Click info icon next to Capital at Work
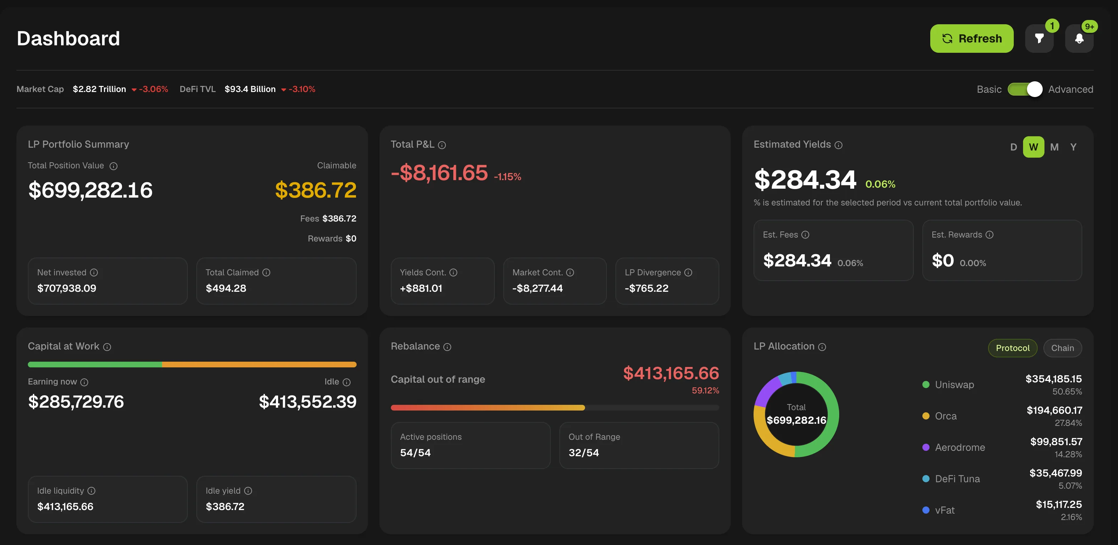The width and height of the screenshot is (1118, 545). coord(107,347)
